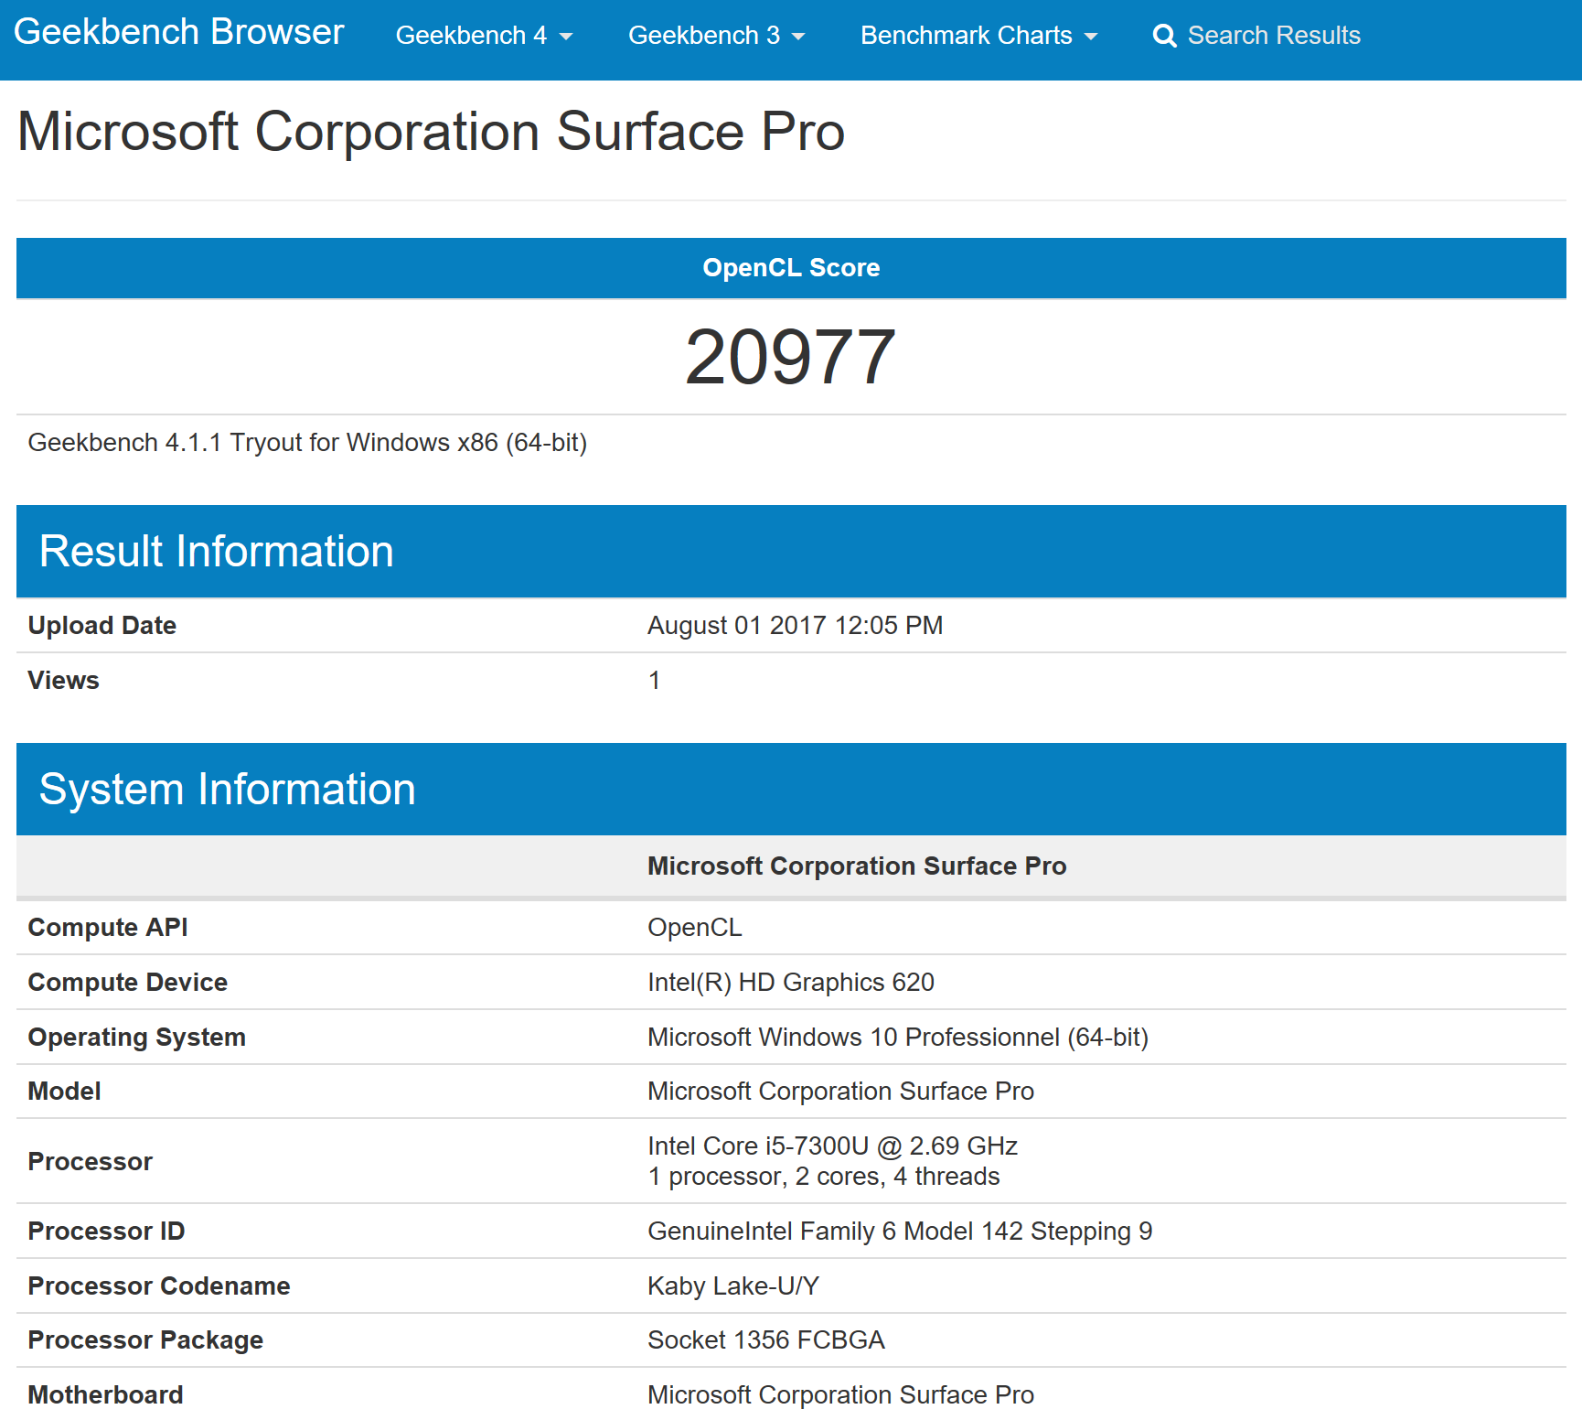Select the Geekbench 4.1.1 Tryout version text
This screenshot has width=1582, height=1420.
pyautogui.click(x=307, y=443)
